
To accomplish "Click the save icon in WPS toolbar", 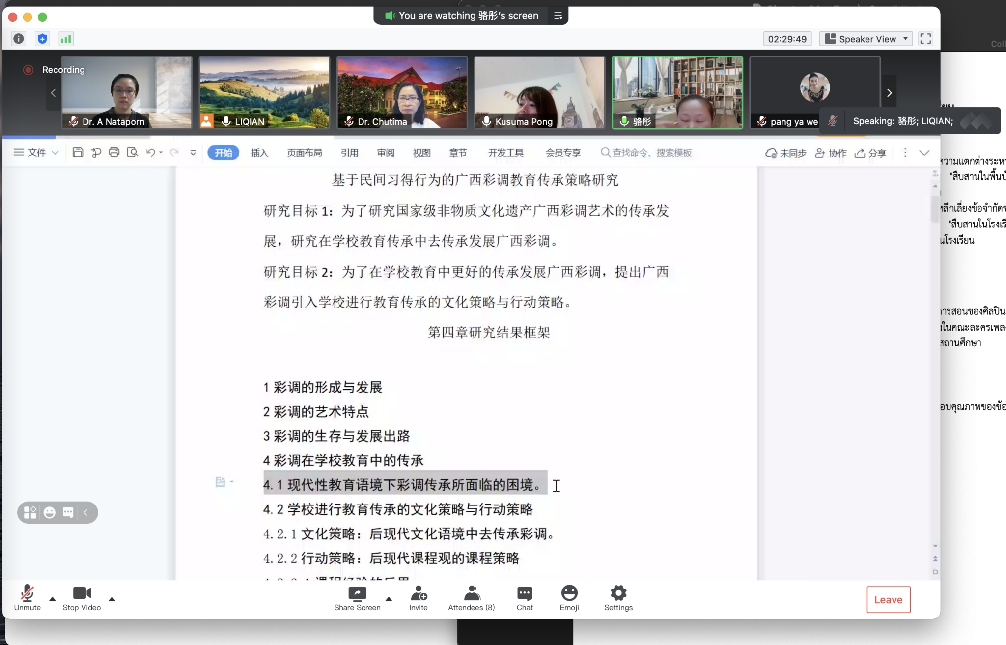I will (77, 152).
